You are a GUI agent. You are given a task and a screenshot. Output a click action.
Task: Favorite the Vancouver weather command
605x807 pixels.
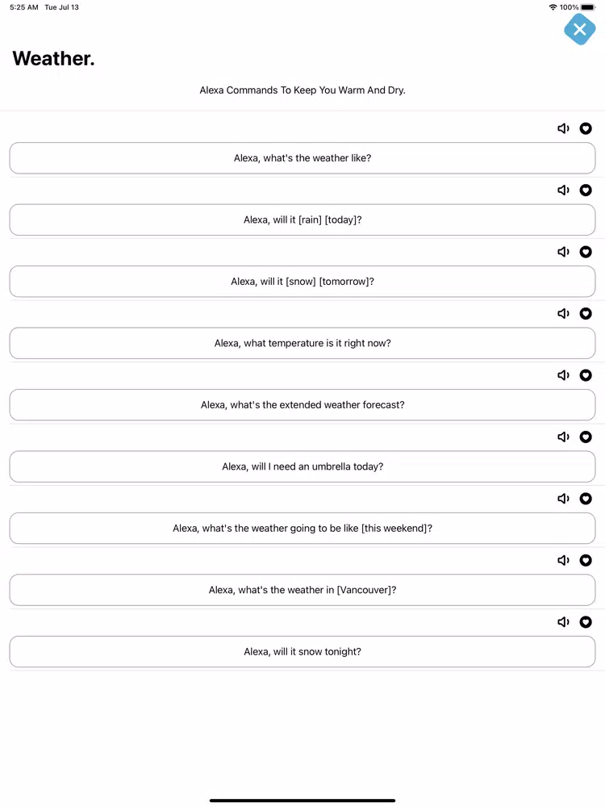(586, 561)
